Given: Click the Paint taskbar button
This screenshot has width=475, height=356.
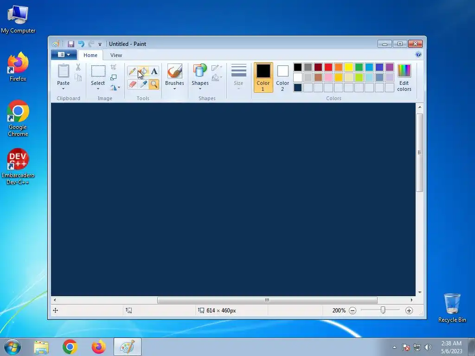Looking at the screenshot, I should [x=128, y=347].
